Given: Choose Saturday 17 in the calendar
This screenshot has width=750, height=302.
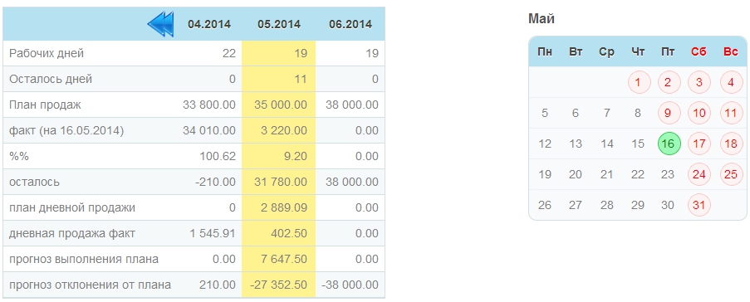Looking at the screenshot, I should (x=699, y=144).
